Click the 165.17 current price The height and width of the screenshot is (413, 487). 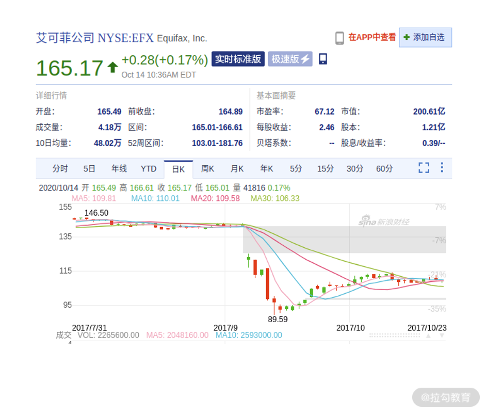(x=70, y=68)
